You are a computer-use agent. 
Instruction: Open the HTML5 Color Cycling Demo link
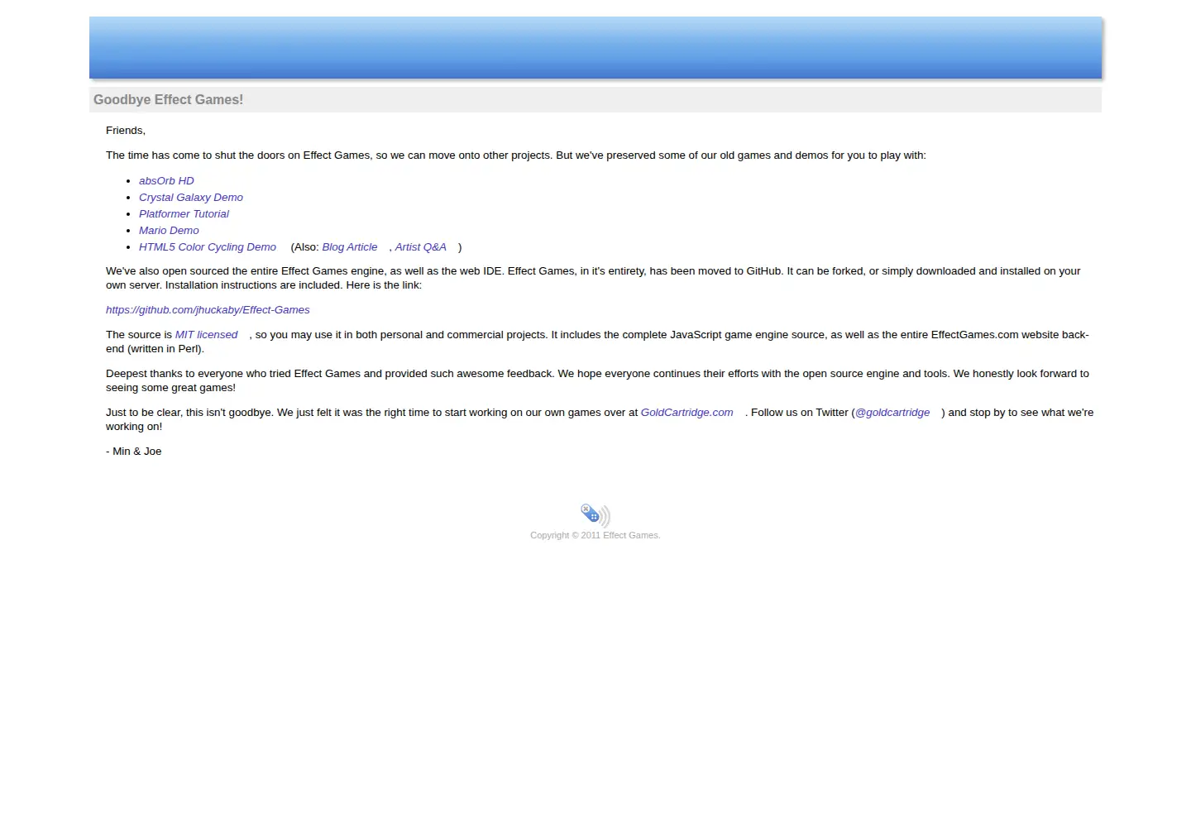pos(208,246)
